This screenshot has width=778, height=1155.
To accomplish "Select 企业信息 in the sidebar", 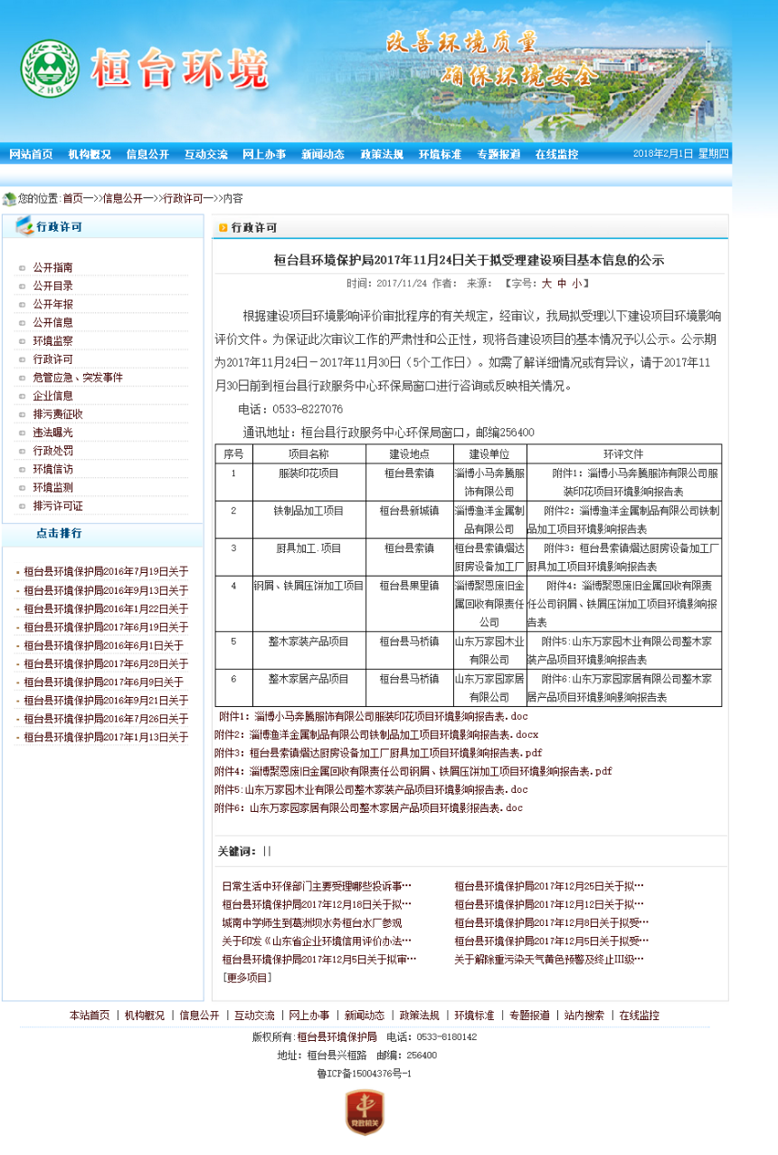I will pos(53,396).
